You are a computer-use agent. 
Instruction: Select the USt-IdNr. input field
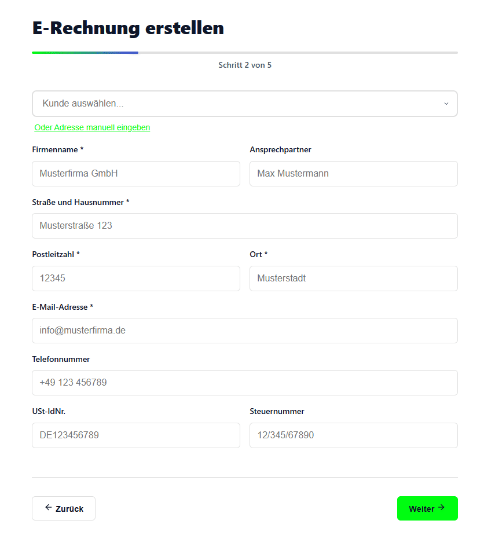coord(135,435)
